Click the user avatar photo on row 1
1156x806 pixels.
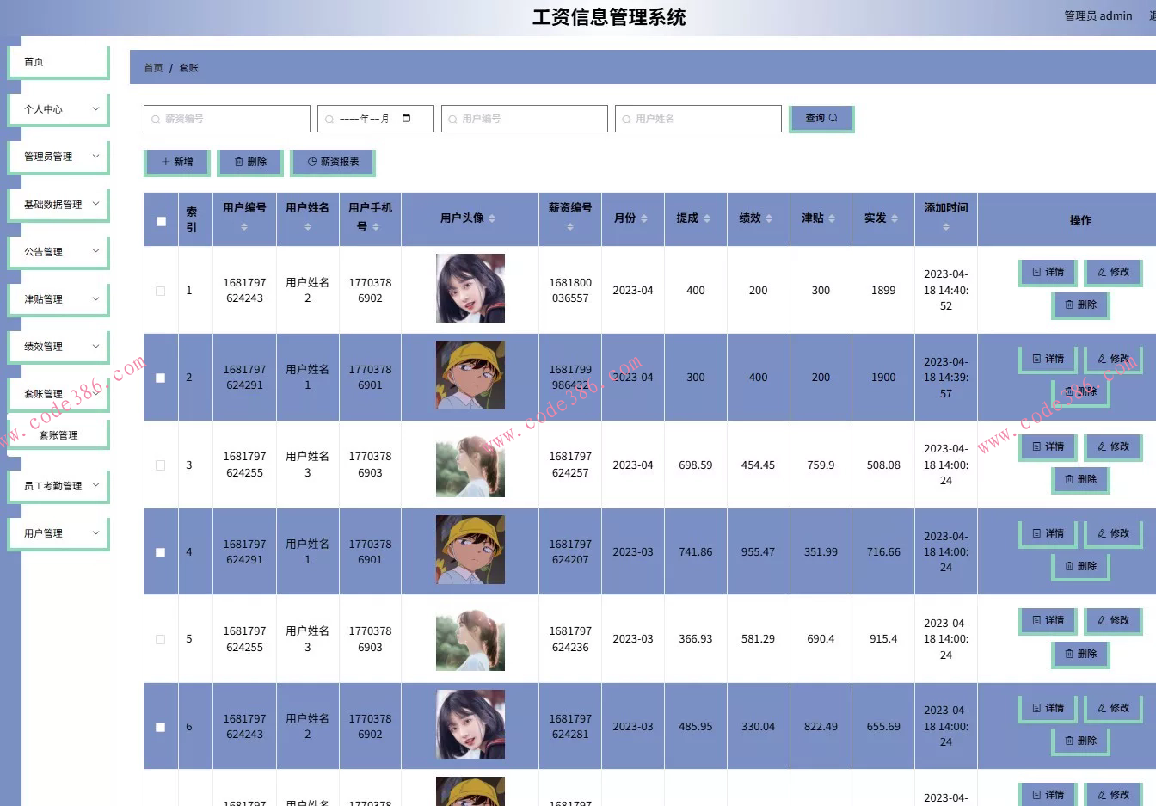(470, 288)
